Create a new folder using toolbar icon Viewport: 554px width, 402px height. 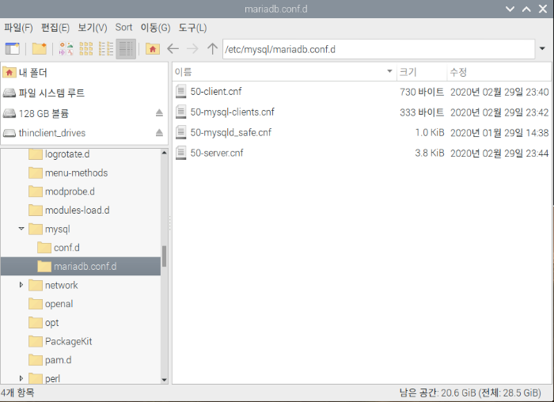[40, 49]
